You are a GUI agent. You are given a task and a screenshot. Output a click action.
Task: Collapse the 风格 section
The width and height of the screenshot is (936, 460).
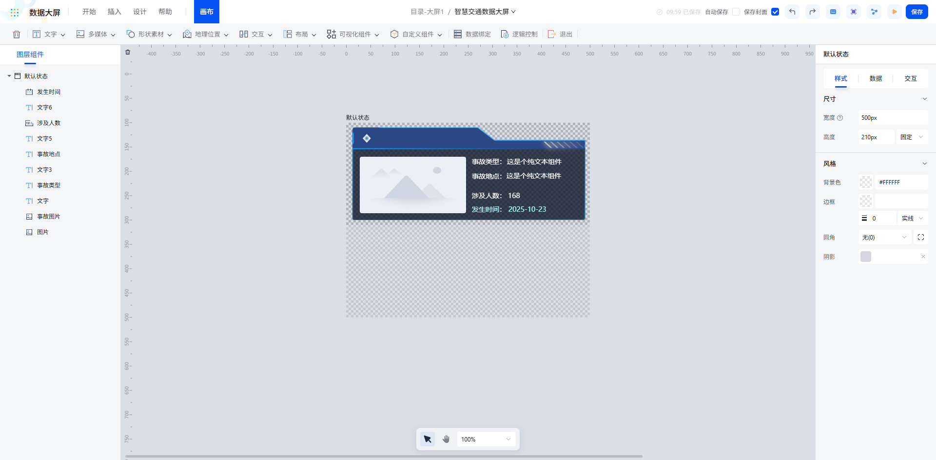pyautogui.click(x=925, y=164)
